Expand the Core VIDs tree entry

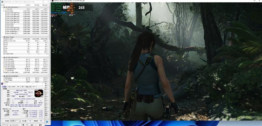click(4, 9)
